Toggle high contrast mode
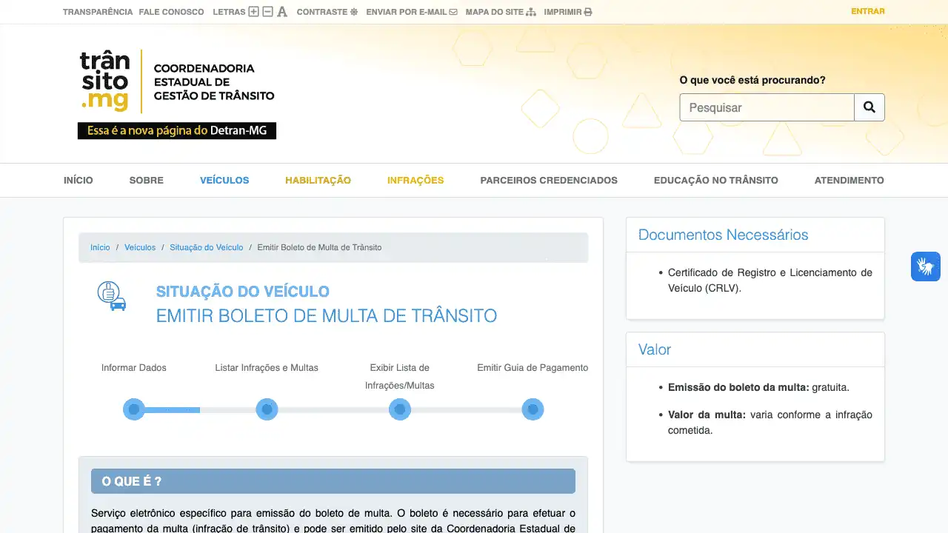 click(327, 12)
